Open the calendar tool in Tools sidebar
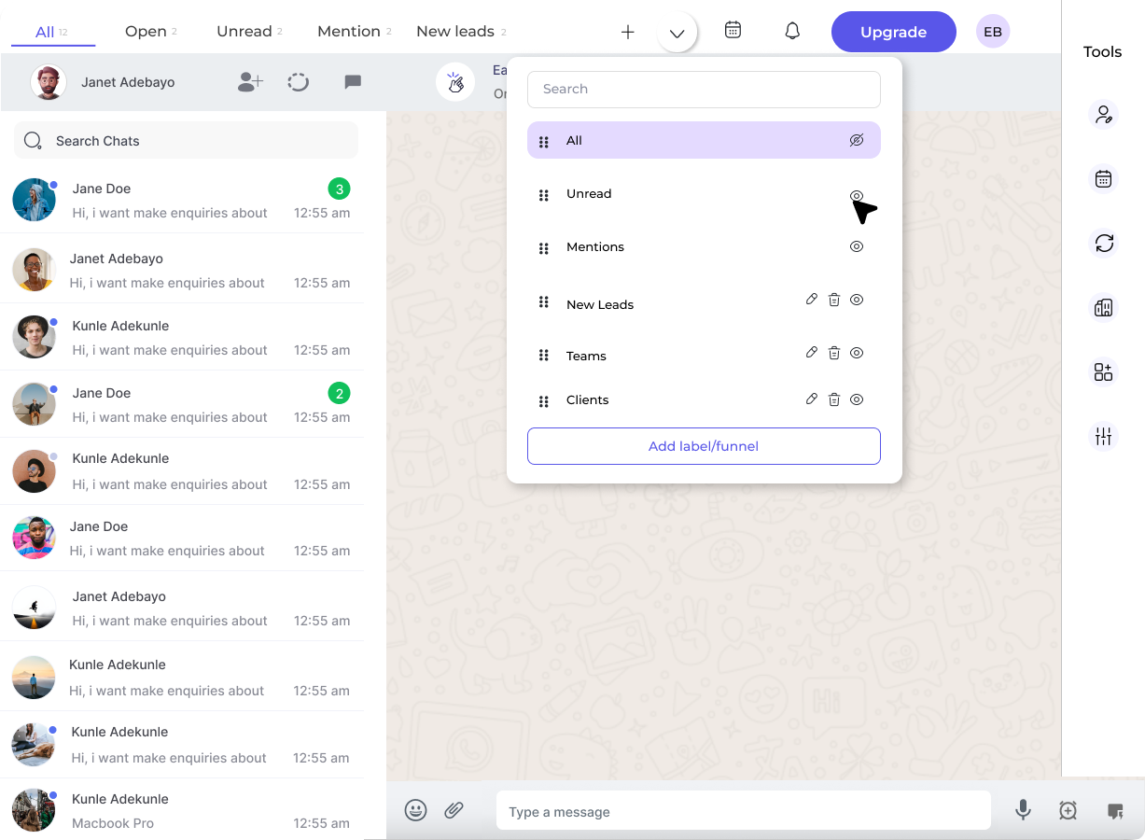 pos(1104,179)
